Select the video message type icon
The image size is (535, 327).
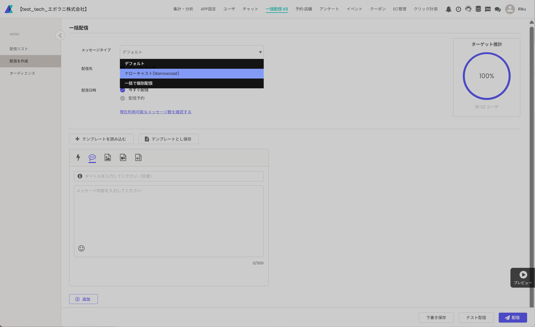point(123,158)
